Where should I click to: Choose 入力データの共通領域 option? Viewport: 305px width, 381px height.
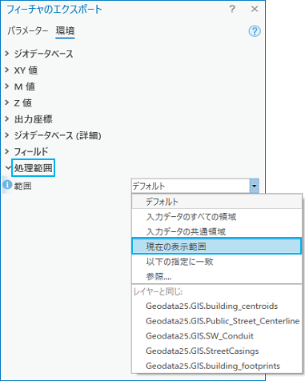(217, 231)
